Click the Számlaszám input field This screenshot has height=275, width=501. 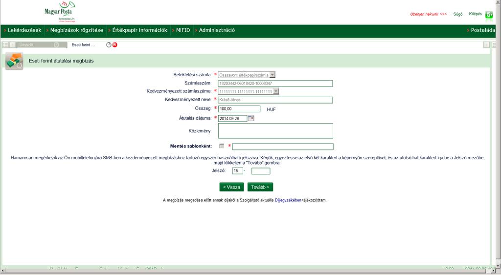[x=275, y=84]
